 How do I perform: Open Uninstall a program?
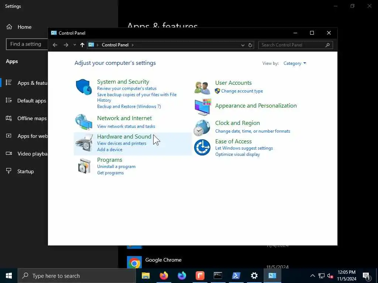pos(116,167)
